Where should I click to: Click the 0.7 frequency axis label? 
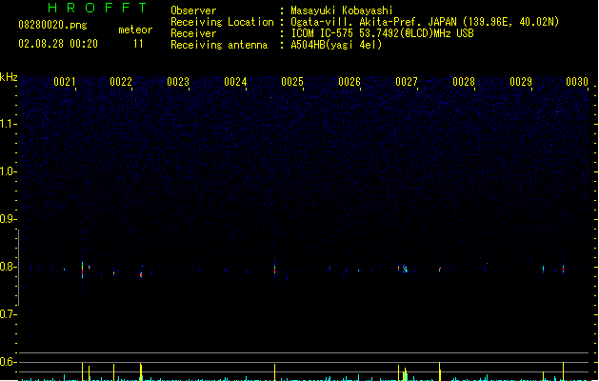pos(8,314)
